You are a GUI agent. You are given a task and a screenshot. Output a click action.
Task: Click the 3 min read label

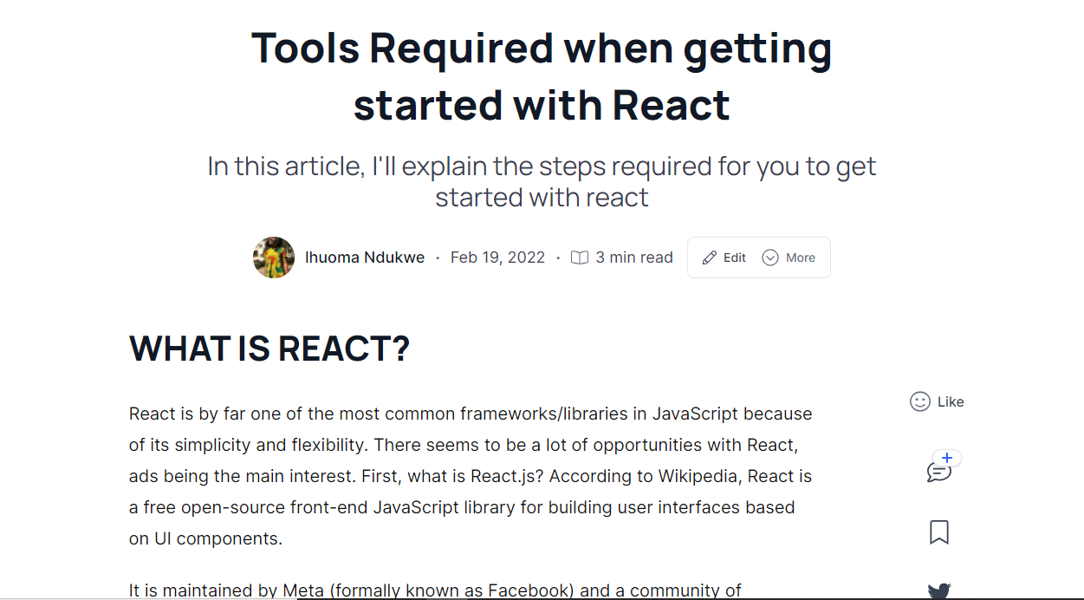tap(634, 258)
